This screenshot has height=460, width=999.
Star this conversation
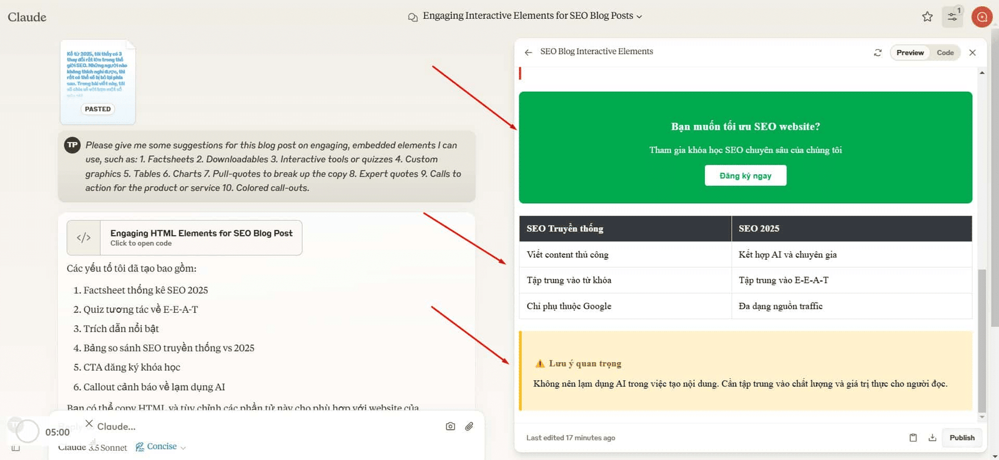coord(927,17)
